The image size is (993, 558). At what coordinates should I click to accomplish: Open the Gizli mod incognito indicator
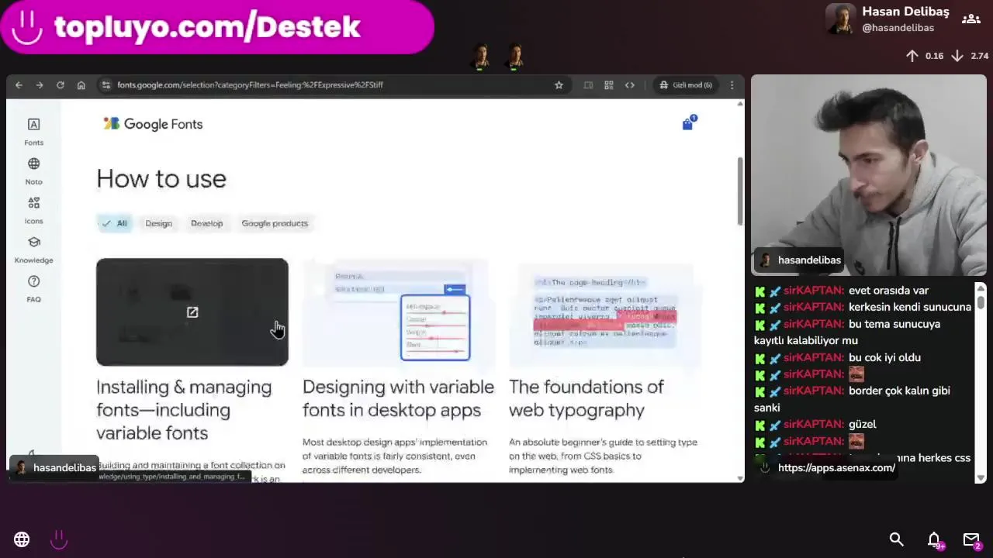pos(686,85)
